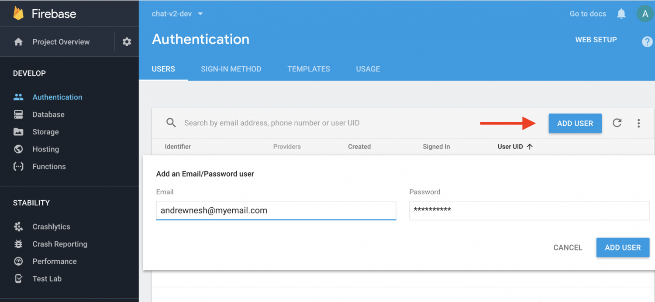Open the account avatar menu
Screen dimensions: 655x302
coord(645,14)
